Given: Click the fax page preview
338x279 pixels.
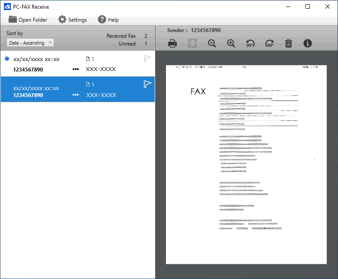Looking at the screenshot, I should pyautogui.click(x=246, y=164).
